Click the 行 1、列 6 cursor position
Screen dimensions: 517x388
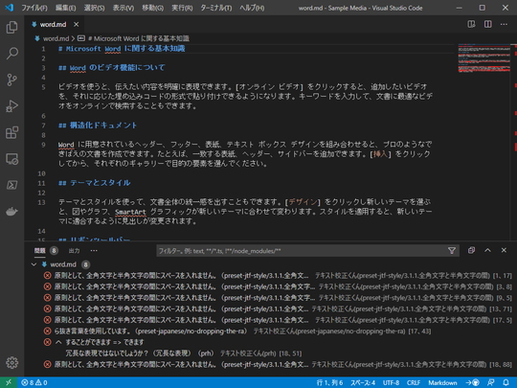pyautogui.click(x=329, y=382)
